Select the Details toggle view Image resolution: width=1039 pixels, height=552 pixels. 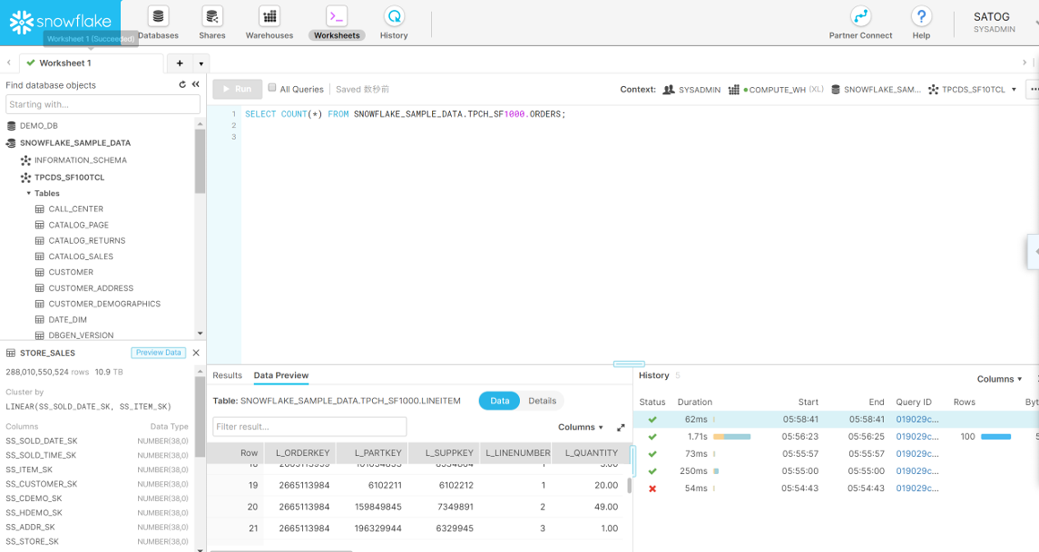pyautogui.click(x=542, y=401)
